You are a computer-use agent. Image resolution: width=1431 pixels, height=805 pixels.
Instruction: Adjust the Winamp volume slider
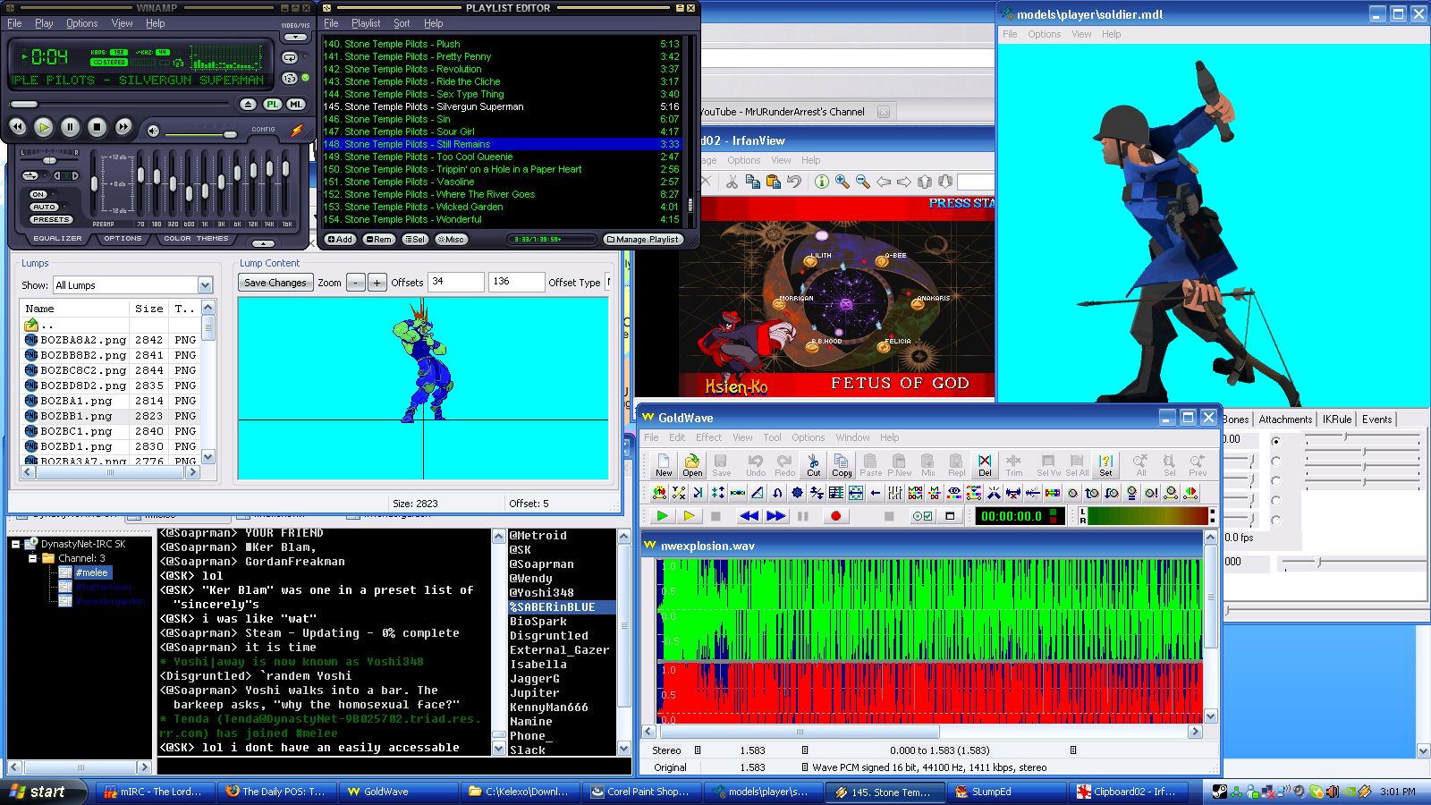230,134
